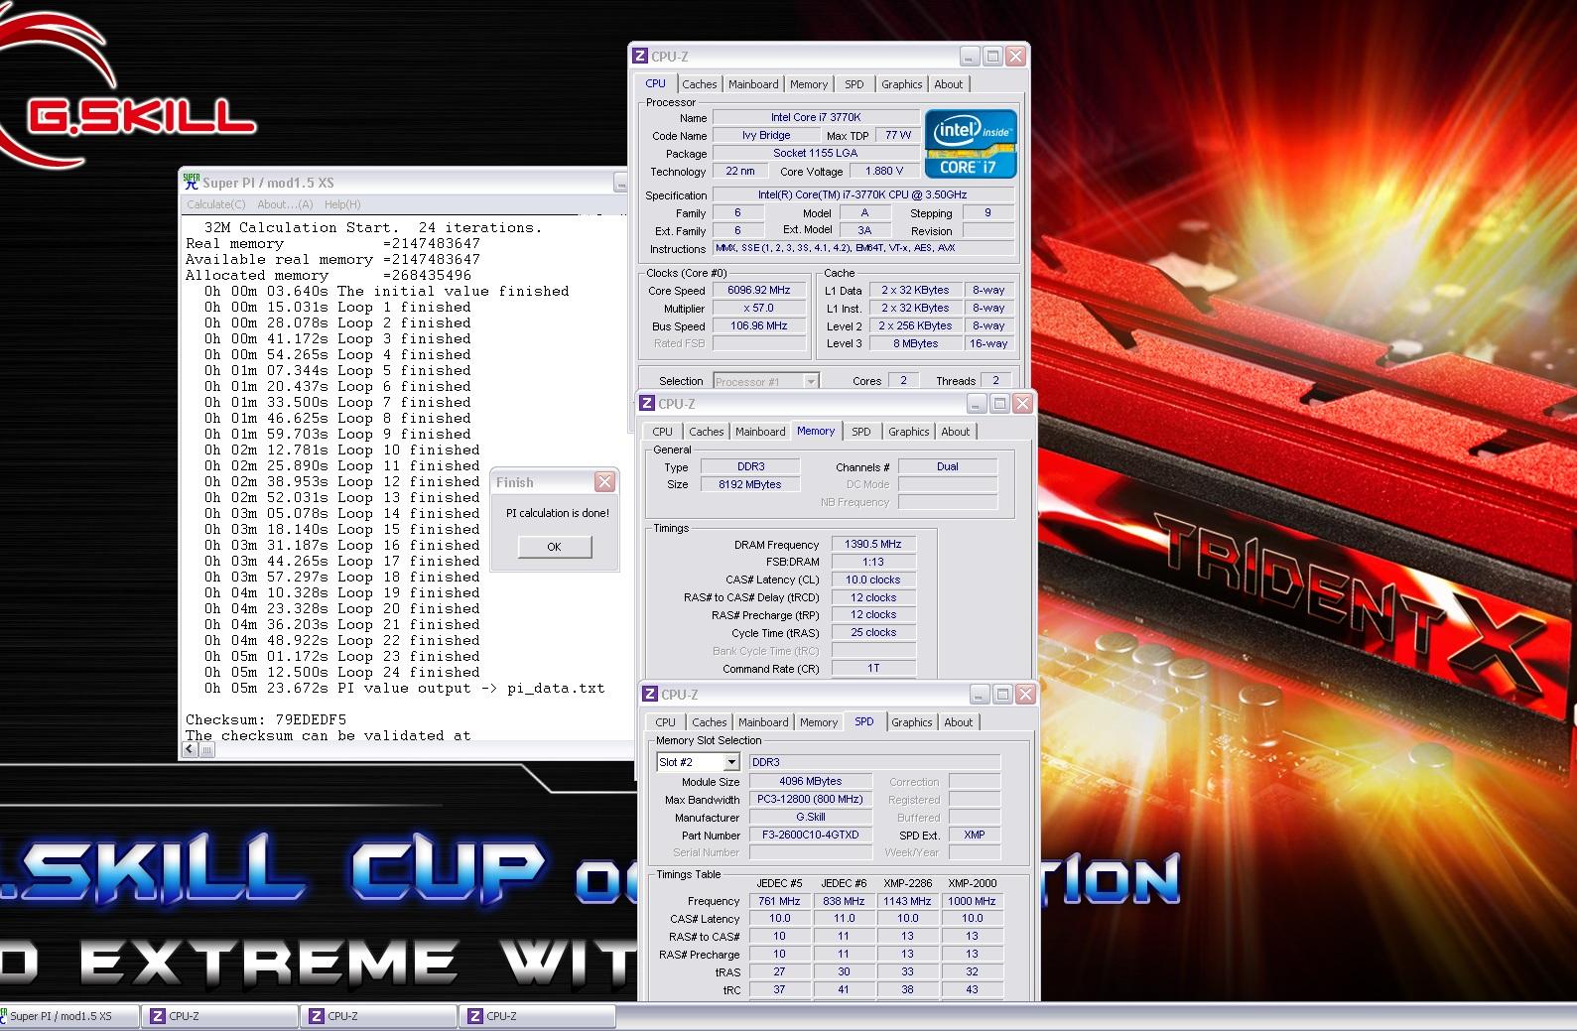Click the Bus Speed value 106.96 MHz

pos(759,325)
